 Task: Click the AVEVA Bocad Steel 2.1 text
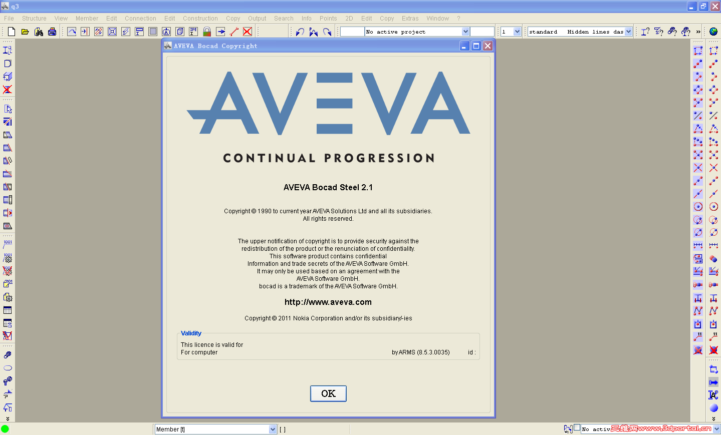pos(328,187)
